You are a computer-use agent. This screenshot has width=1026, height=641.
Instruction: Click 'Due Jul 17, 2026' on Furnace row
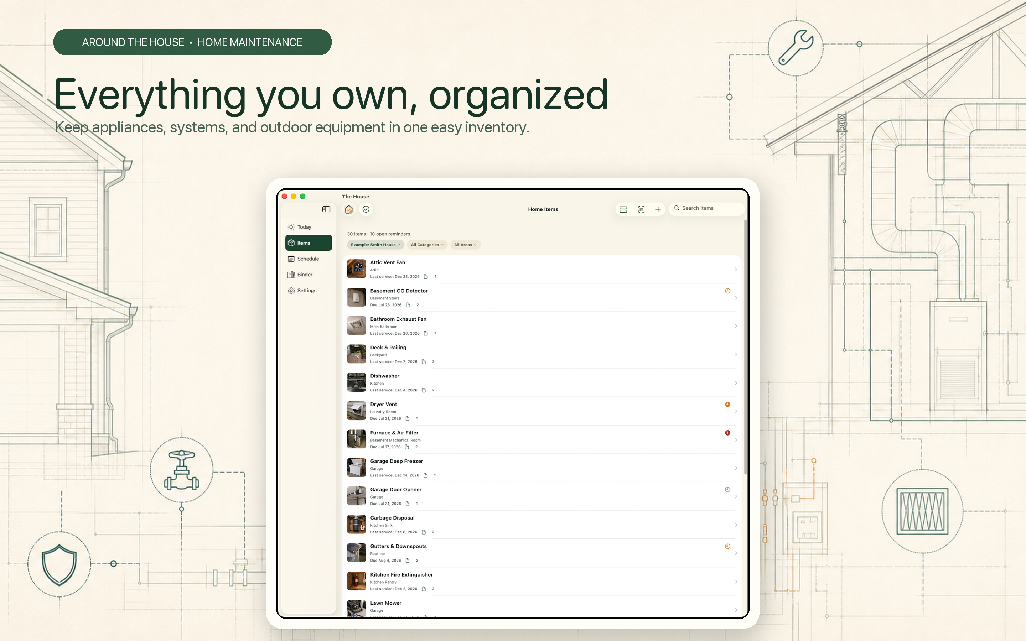(385, 447)
